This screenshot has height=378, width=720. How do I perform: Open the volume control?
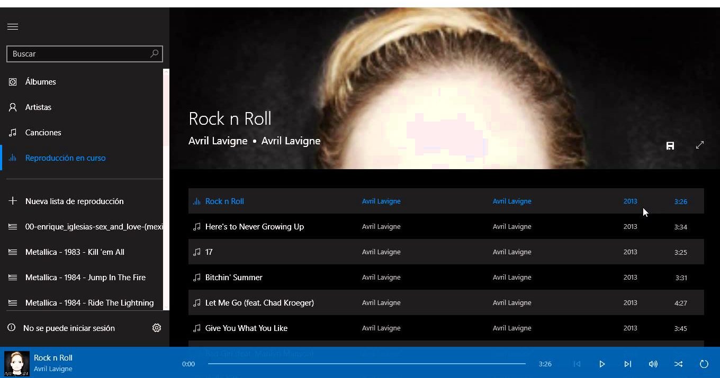[653, 364]
